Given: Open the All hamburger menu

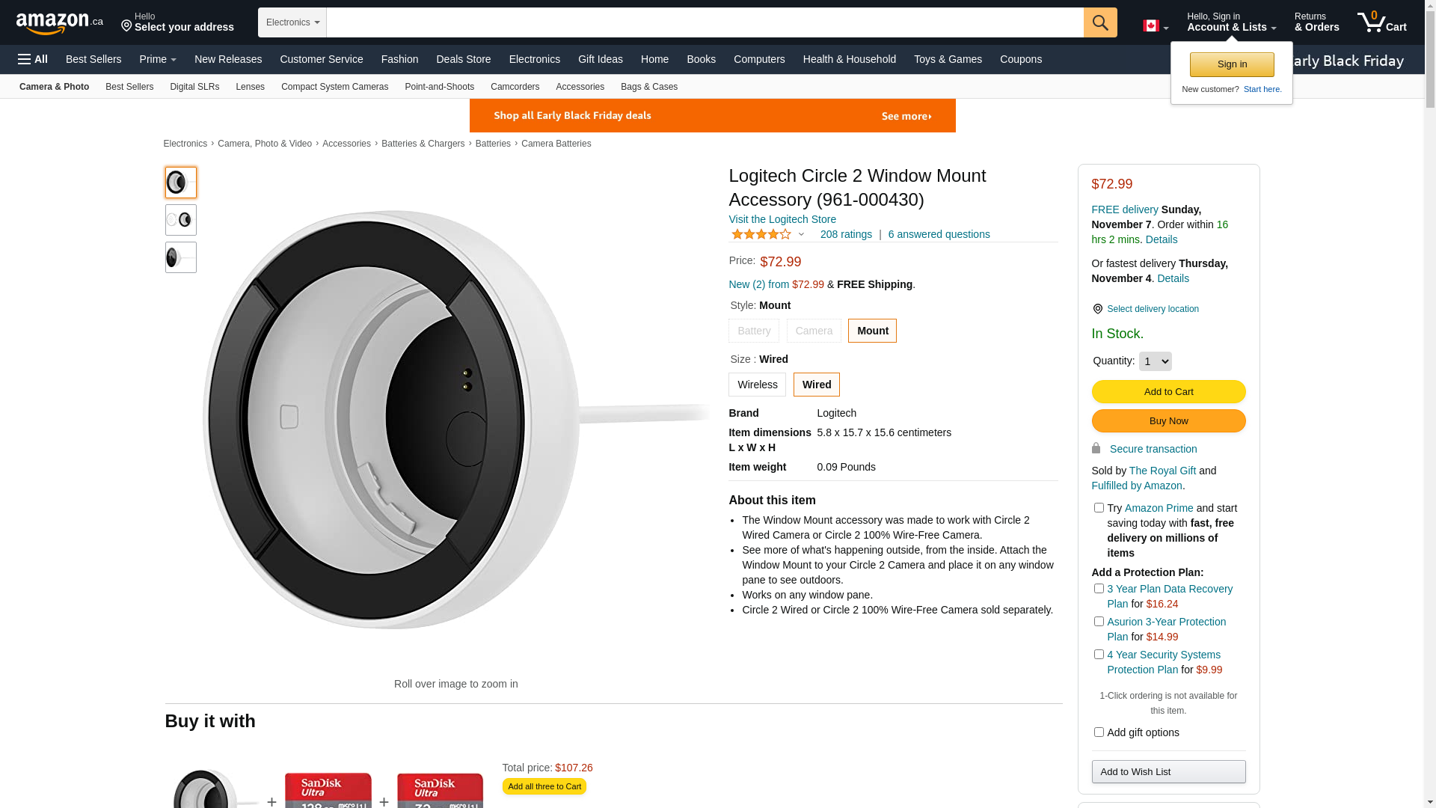Looking at the screenshot, I should tap(33, 59).
